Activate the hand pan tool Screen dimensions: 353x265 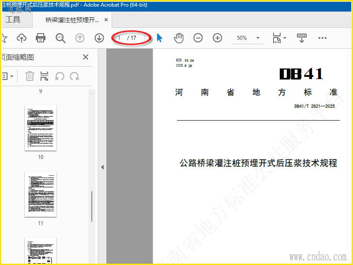pyautogui.click(x=179, y=38)
